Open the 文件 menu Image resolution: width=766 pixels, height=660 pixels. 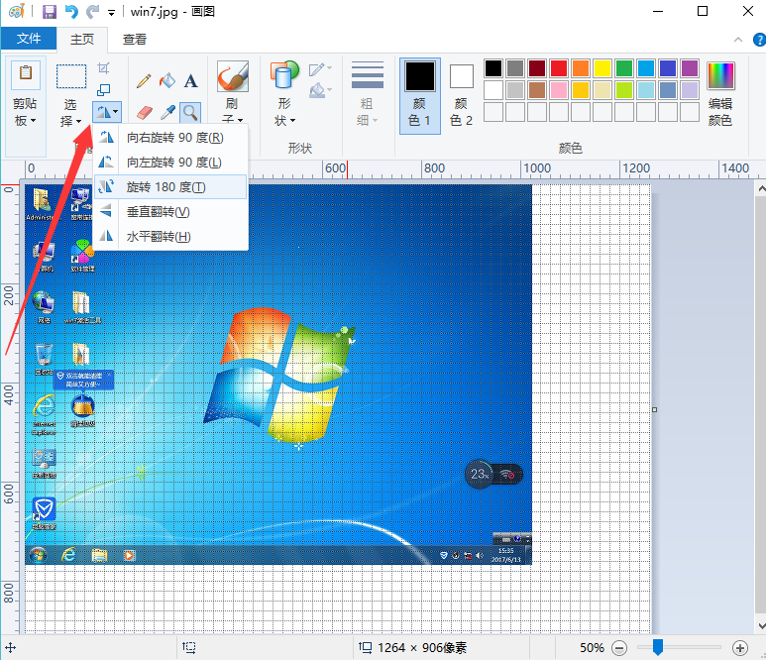(x=29, y=38)
